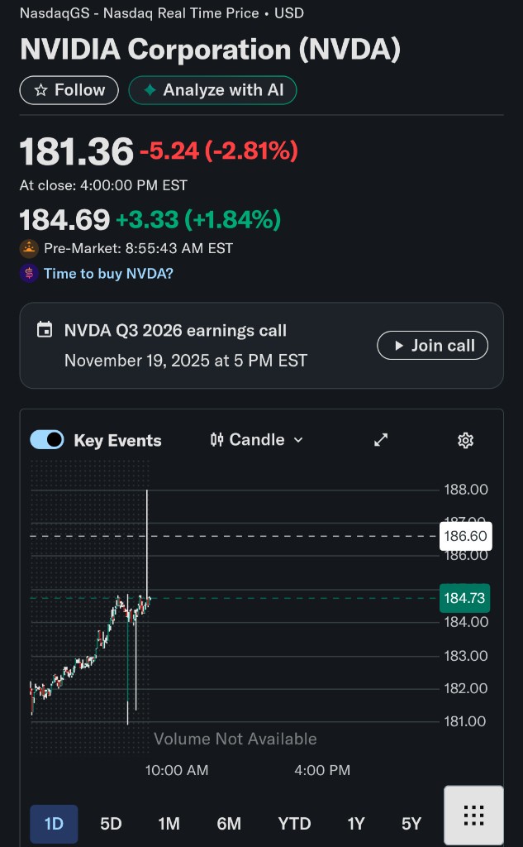Open chart settings gear

[465, 440]
